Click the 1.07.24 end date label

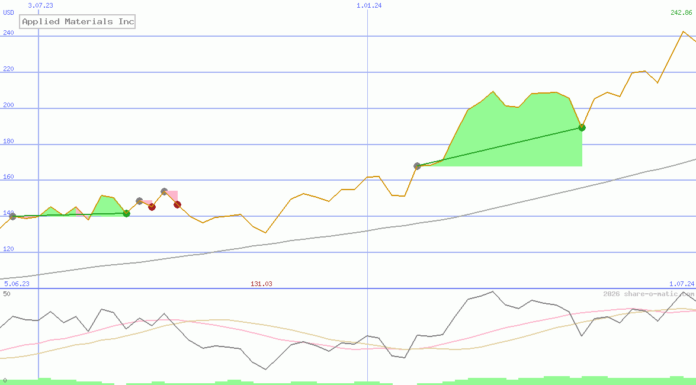pos(682,284)
